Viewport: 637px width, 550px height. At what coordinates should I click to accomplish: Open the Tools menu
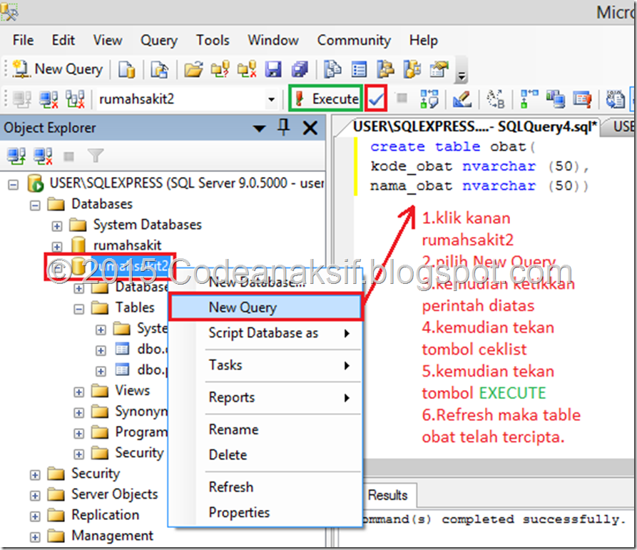click(x=213, y=40)
